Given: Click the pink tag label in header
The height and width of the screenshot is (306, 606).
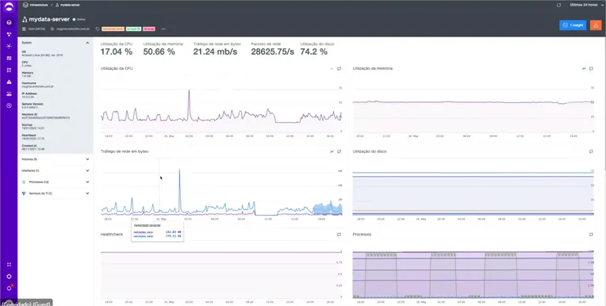Looking at the screenshot, I should (x=149, y=29).
